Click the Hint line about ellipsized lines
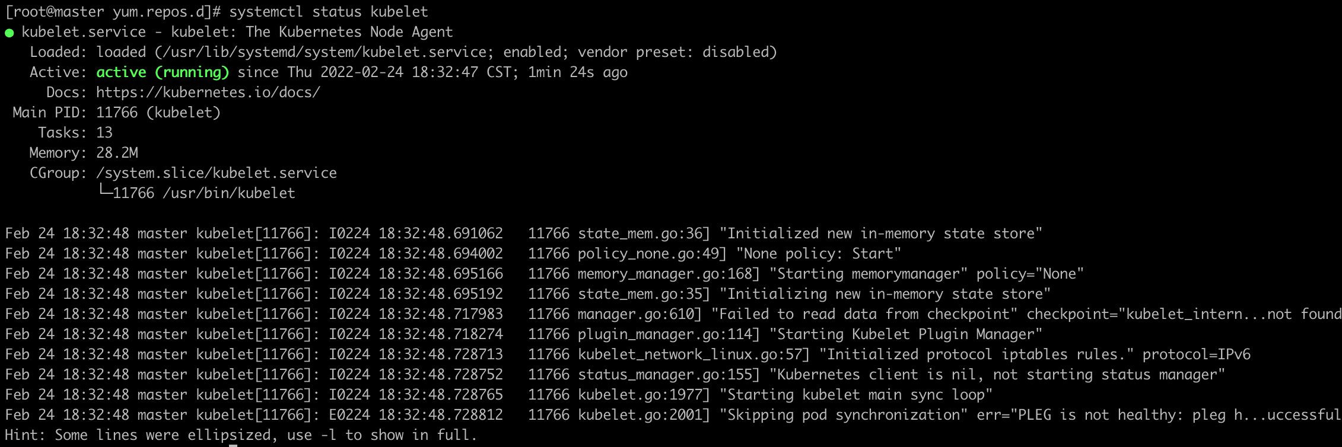 (241, 435)
